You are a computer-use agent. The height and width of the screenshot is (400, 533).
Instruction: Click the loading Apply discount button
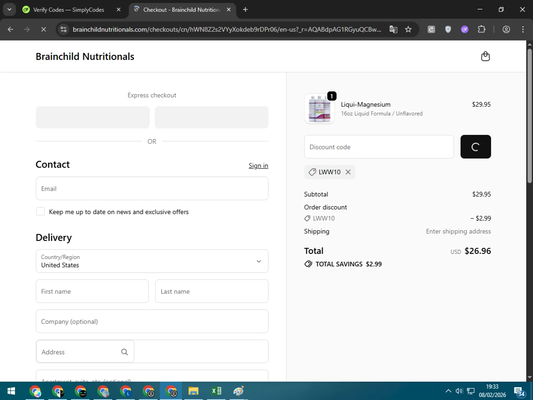tap(475, 146)
